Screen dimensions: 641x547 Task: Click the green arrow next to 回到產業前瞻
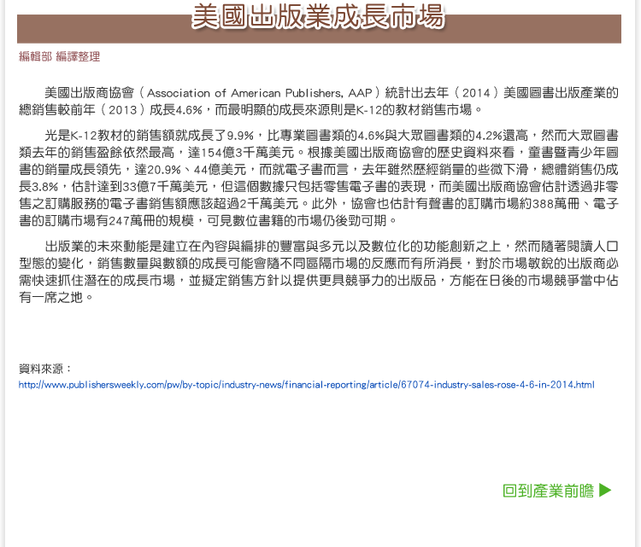[x=605, y=490]
